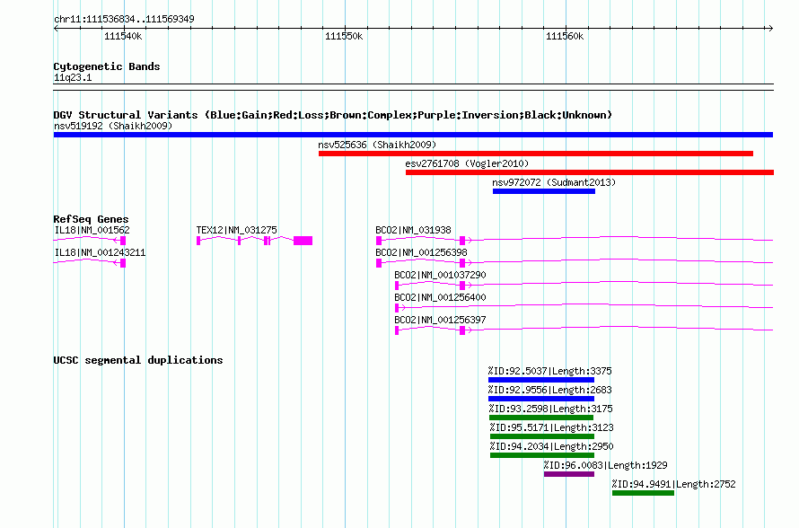This screenshot has height=528, width=799.
Task: Click the Cytogenetic Bands track title
Action: pyautogui.click(x=107, y=66)
